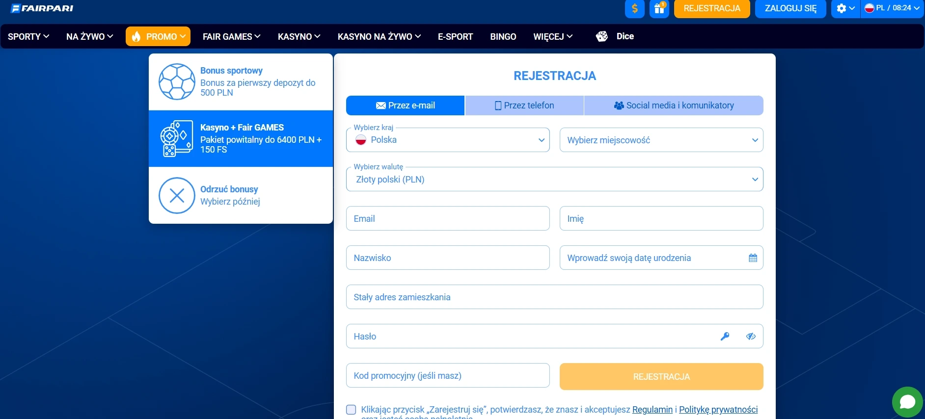
Task: Expand the NA ŻYWO menu
Action: (90, 36)
